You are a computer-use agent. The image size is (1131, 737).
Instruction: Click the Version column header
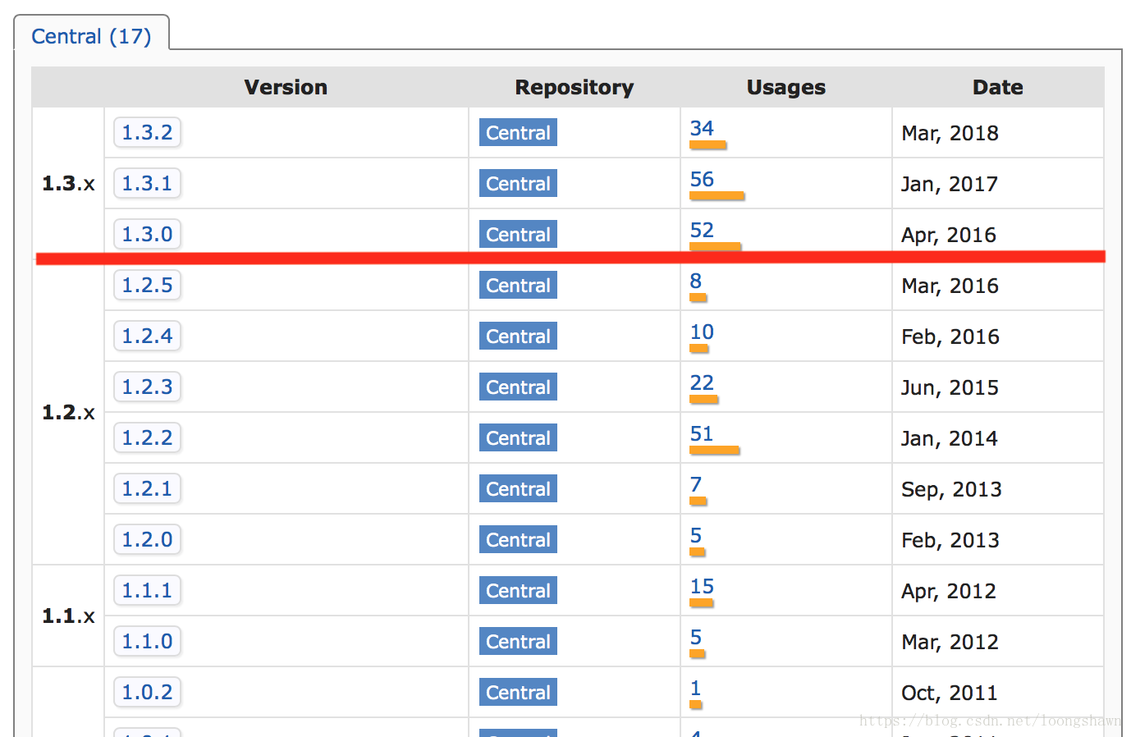(x=286, y=87)
